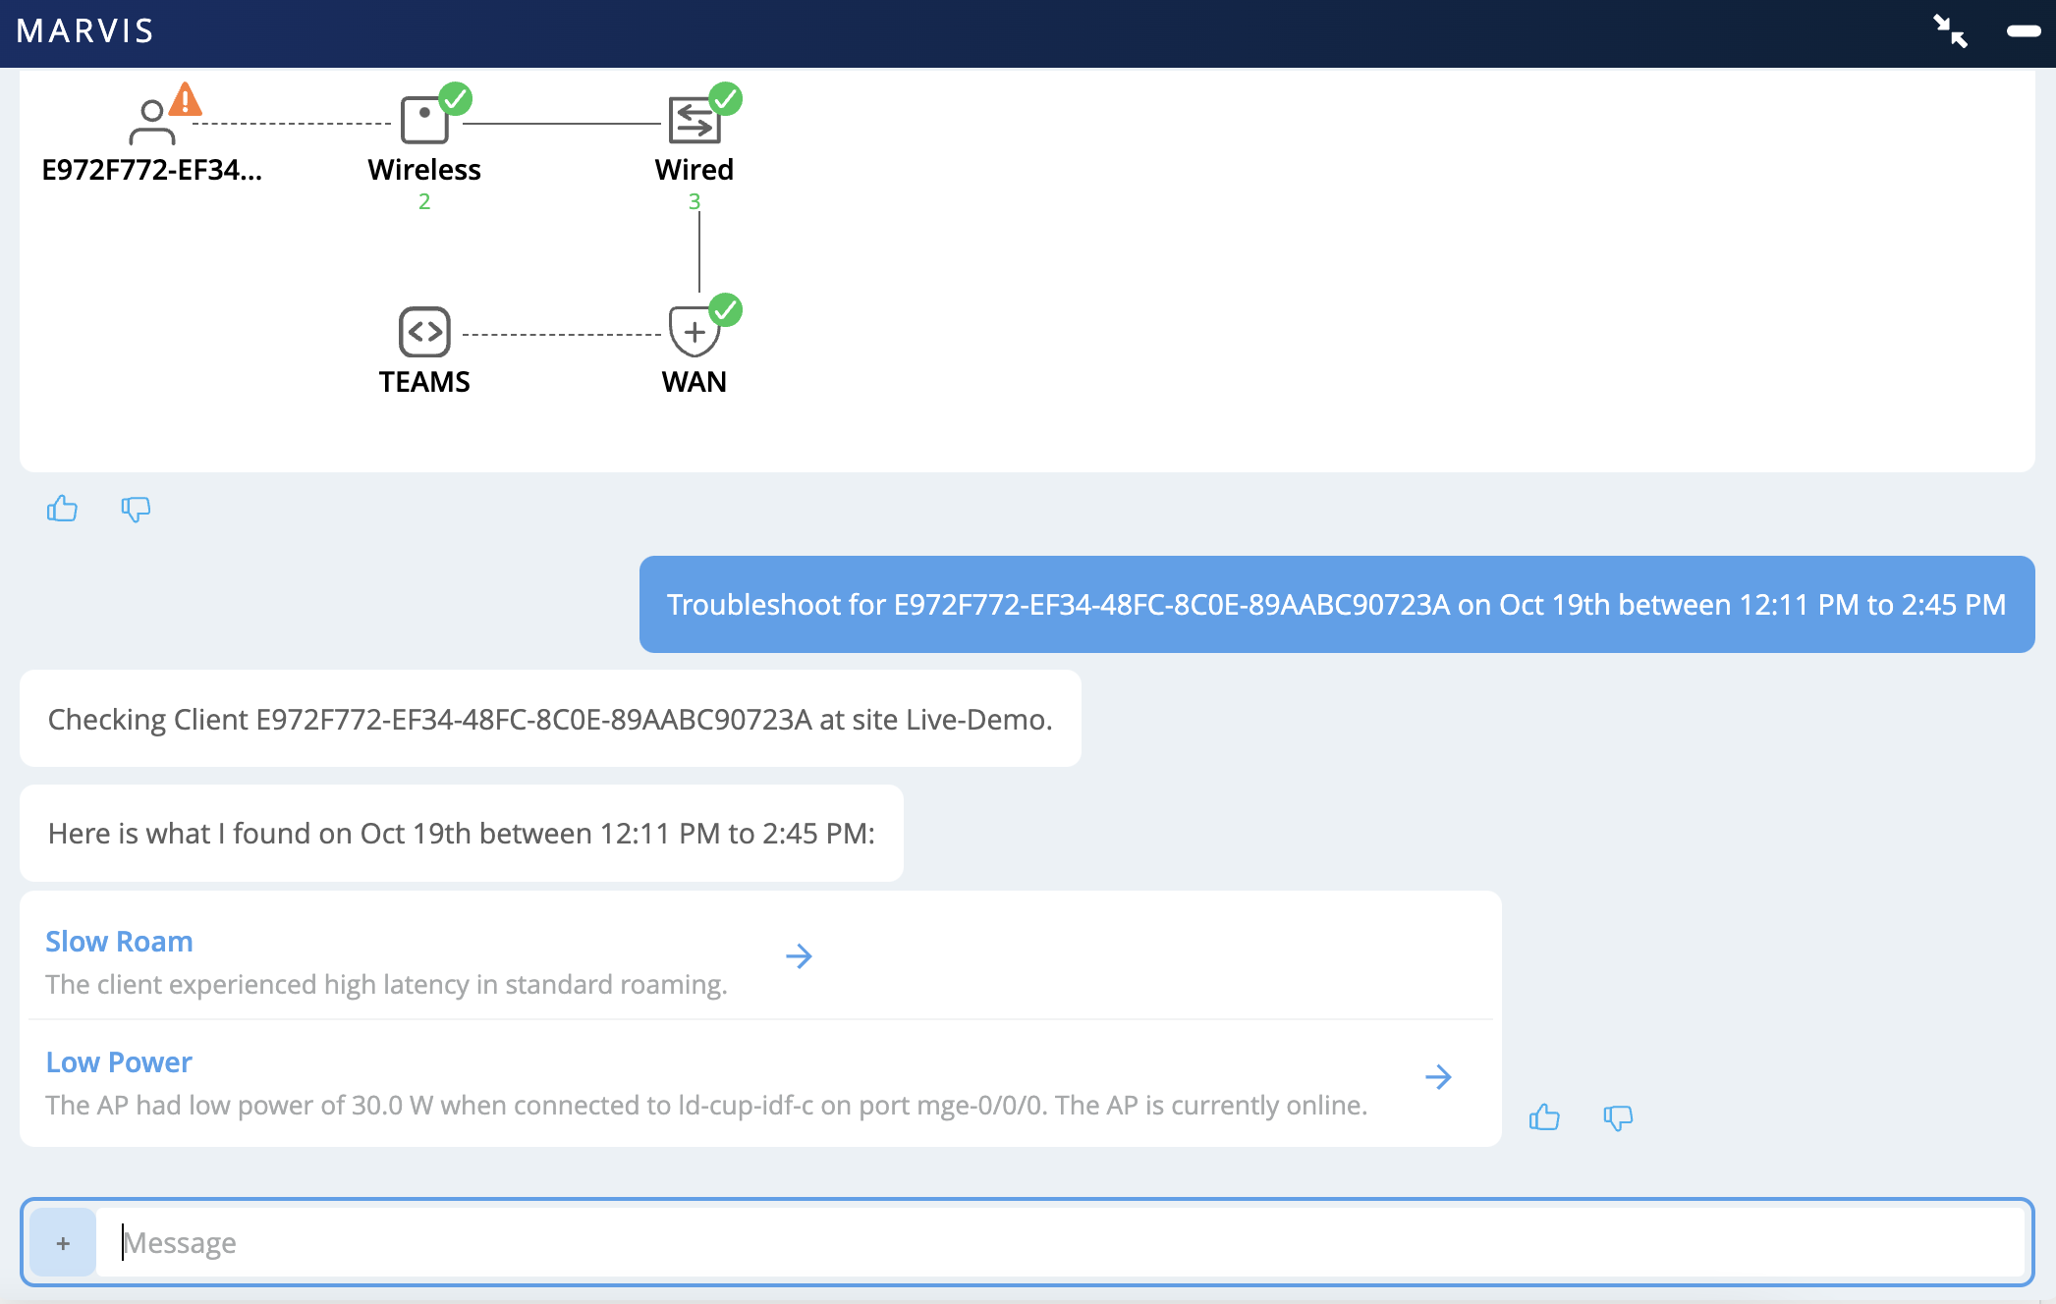Focus the Message input field
The width and height of the screenshot is (2056, 1304).
click(1061, 1243)
